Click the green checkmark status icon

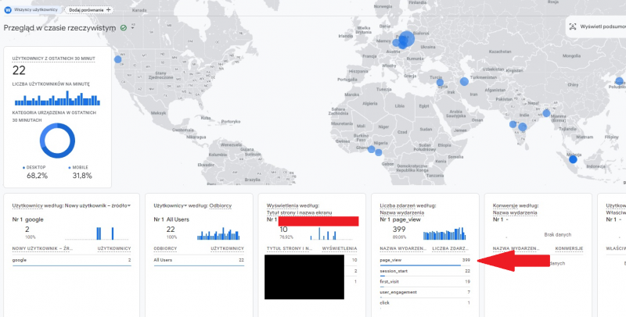[124, 27]
